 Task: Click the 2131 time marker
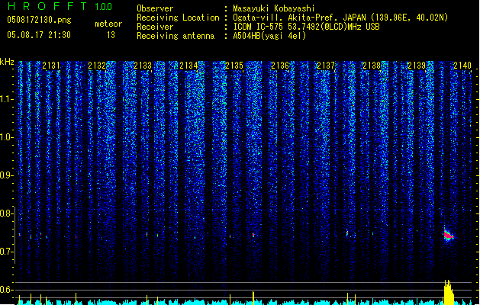tap(51, 66)
